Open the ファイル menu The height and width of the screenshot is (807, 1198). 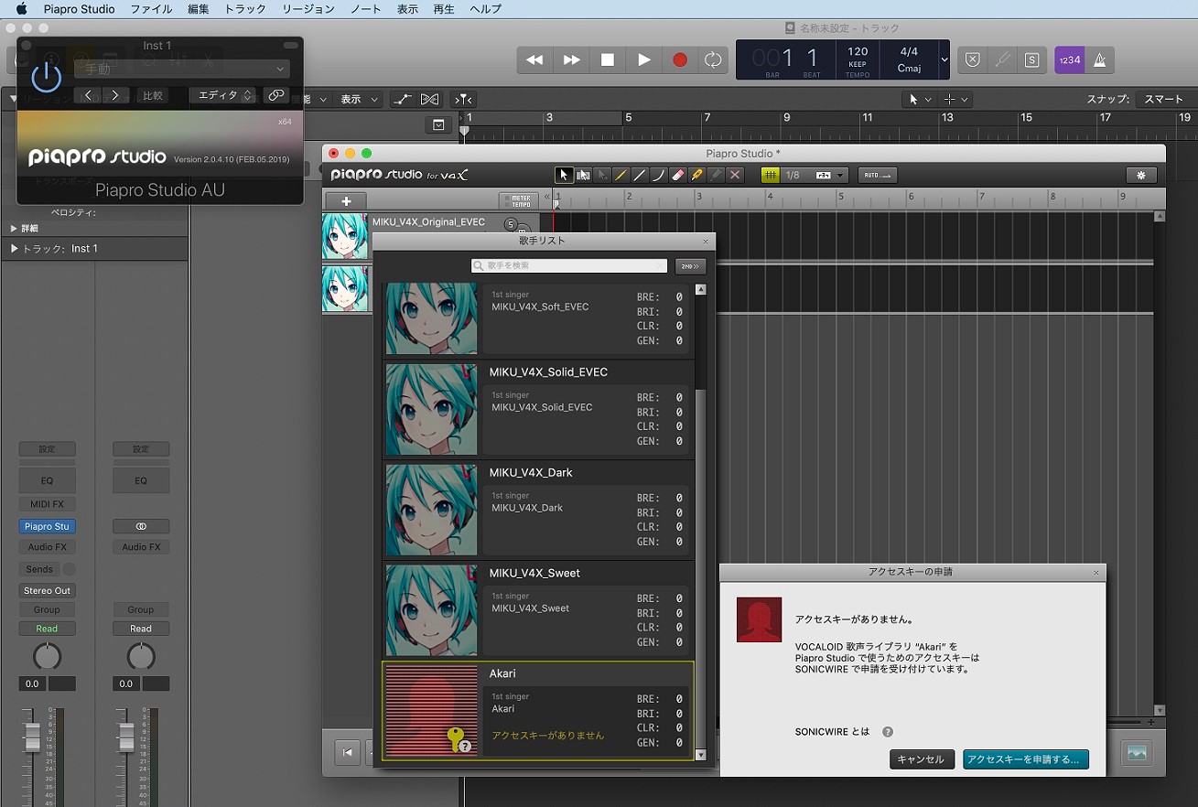coord(151,9)
